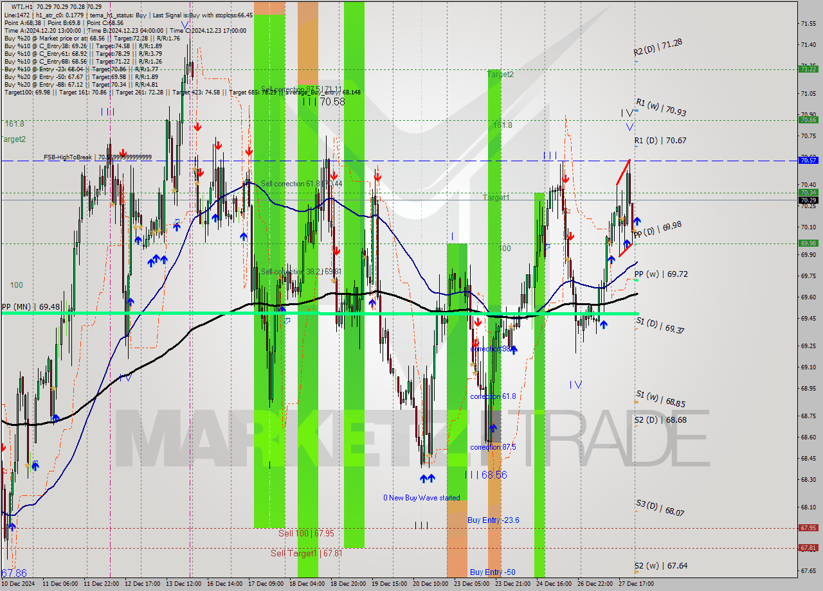The image size is (823, 591).
Task: Click the 69.10 price axis value
Action: [x=808, y=367]
